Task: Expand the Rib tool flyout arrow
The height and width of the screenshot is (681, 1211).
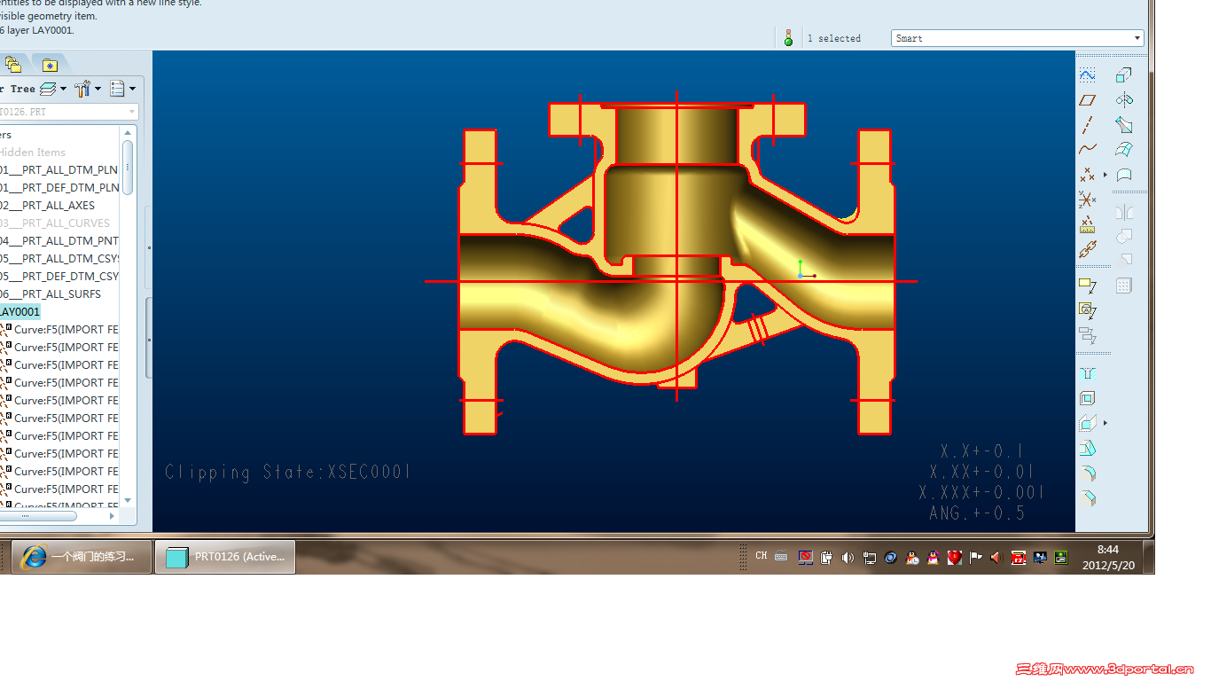Action: (x=1106, y=424)
